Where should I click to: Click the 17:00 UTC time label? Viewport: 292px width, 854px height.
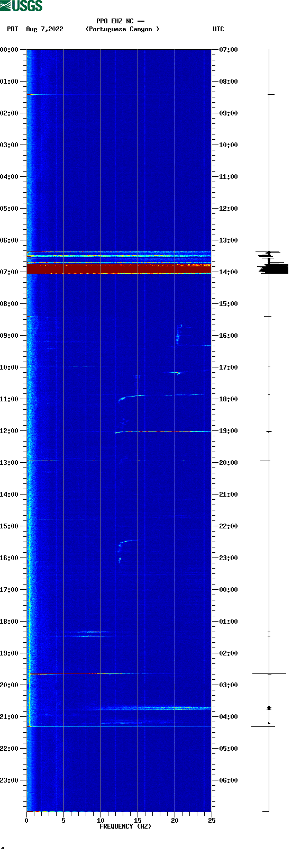pyautogui.click(x=229, y=367)
